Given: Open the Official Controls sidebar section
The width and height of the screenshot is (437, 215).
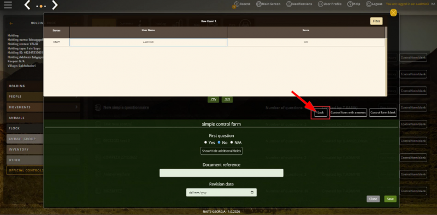Looking at the screenshot, I should [25, 170].
